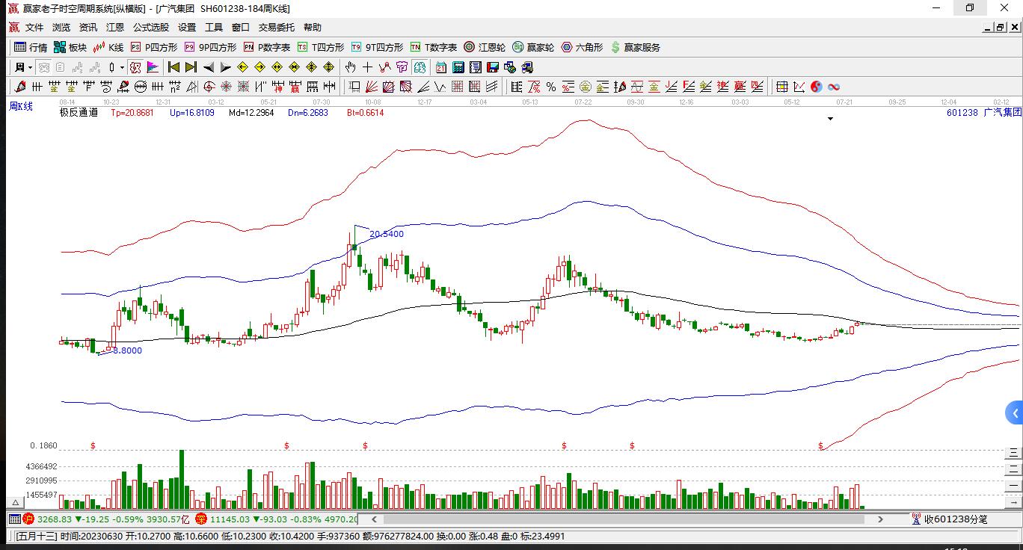1023x550 pixels.
Task: Open the calendar icon in toolbar
Action: tap(441, 67)
